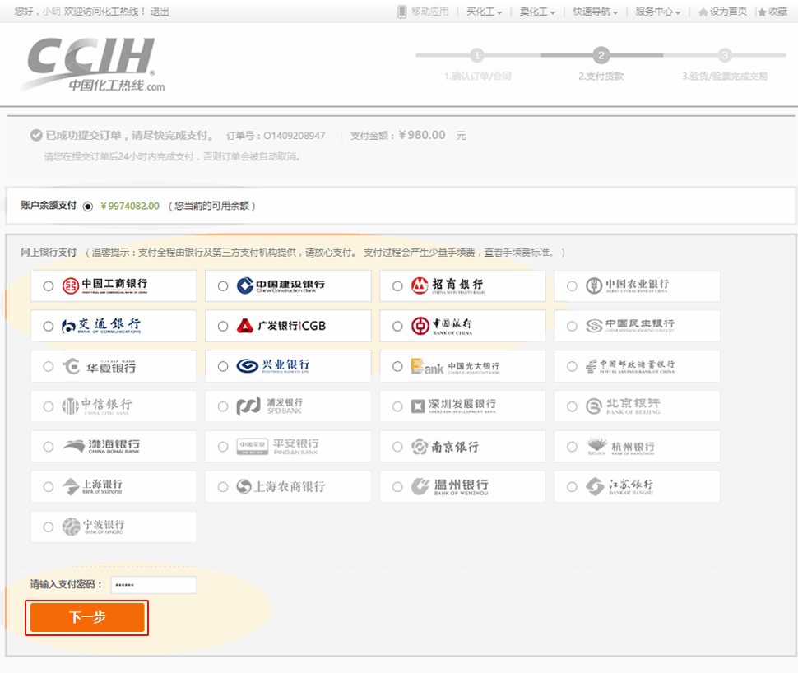Select the 广发银行 radio button
Screen dimensions: 798x673
tap(223, 327)
